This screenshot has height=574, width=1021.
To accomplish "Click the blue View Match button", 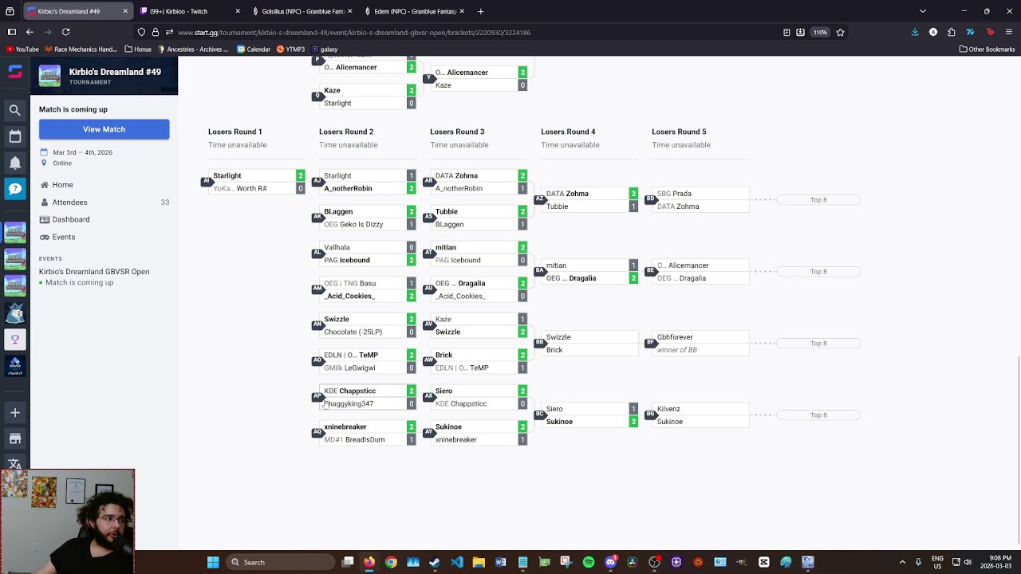I will point(104,129).
